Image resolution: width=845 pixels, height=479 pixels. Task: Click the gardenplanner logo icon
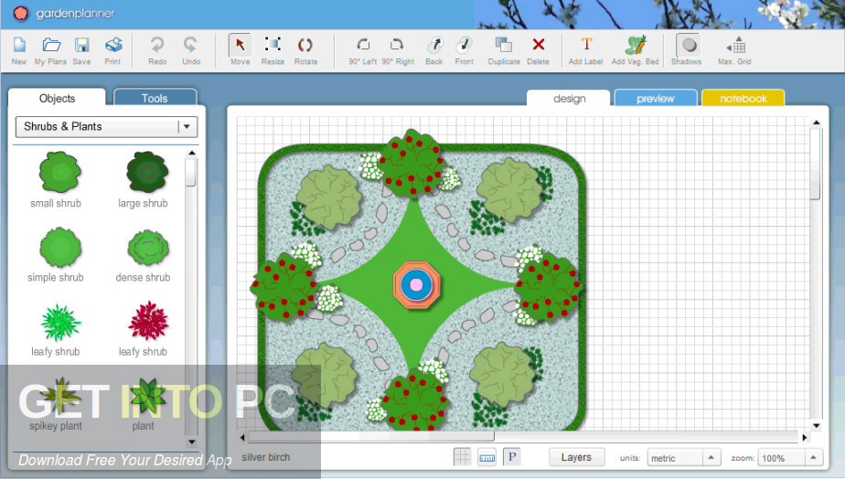(x=20, y=14)
